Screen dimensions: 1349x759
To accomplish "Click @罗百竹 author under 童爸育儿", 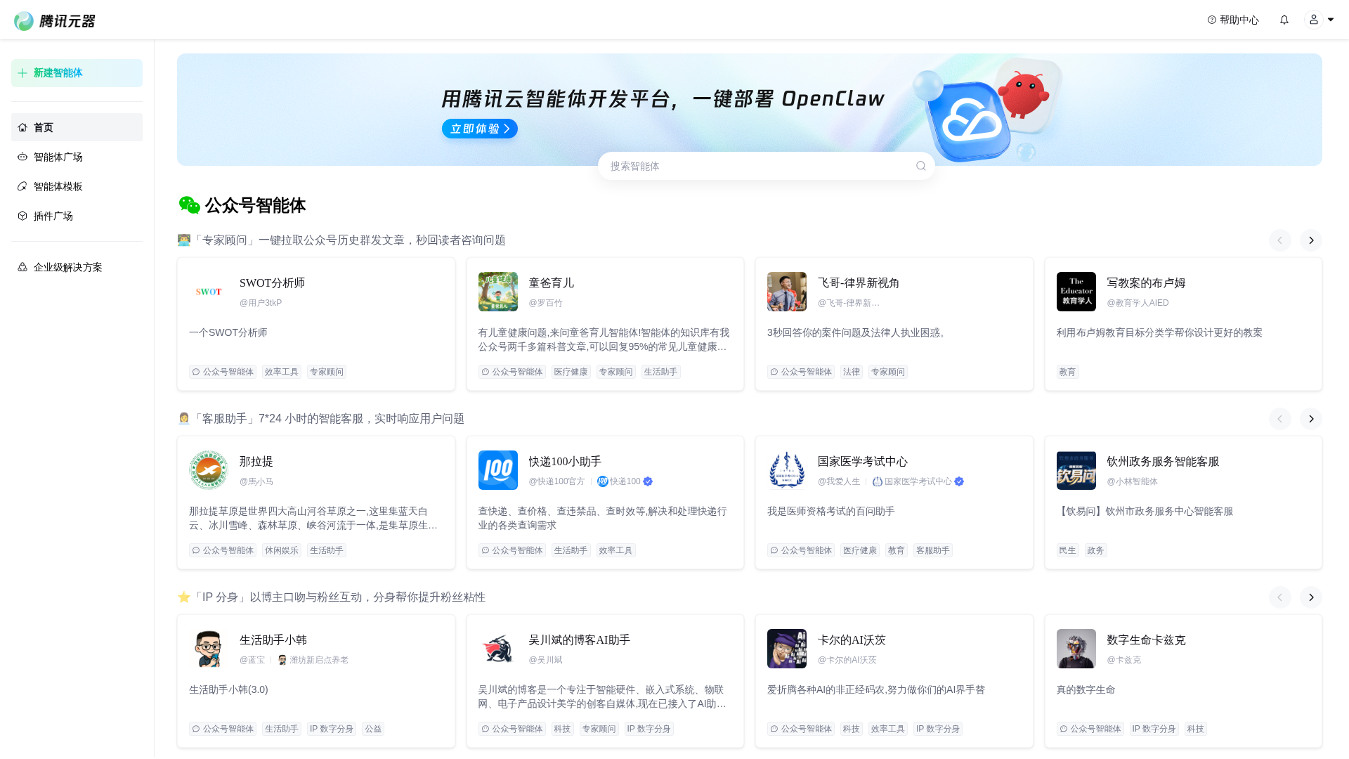I will (x=546, y=303).
